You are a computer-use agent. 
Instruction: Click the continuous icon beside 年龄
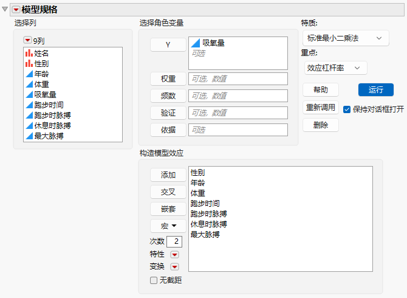tap(29, 74)
